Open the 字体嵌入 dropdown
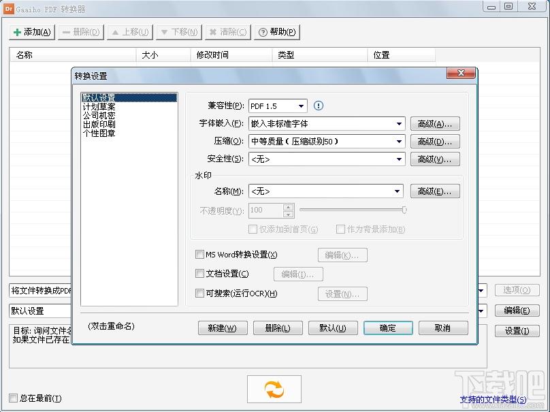Viewport: 550px width, 412px height. point(327,123)
